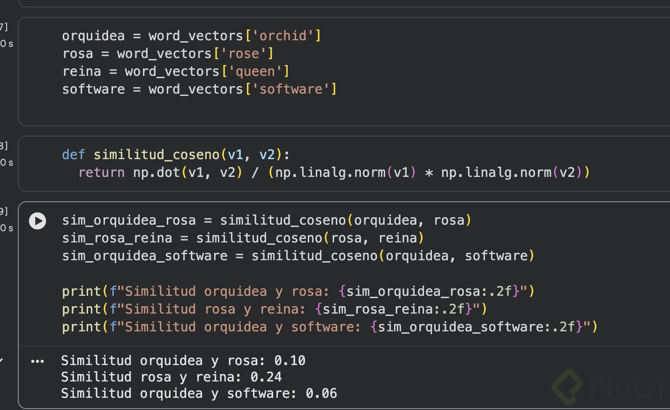This screenshot has width=670, height=410.
Task: Click output text "Similitud rosa y reina: 0.24"
Action: (x=171, y=377)
